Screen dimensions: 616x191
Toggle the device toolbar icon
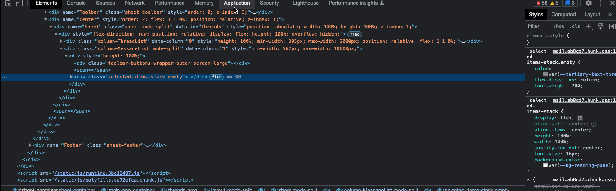[19, 3]
